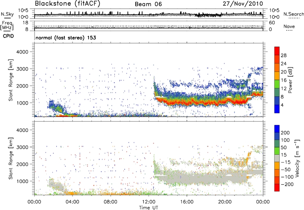Image resolution: width=304 pixels, height=210 pixels.
Task: Click the '200' tick on the Velocity scale
Action: tap(285, 133)
